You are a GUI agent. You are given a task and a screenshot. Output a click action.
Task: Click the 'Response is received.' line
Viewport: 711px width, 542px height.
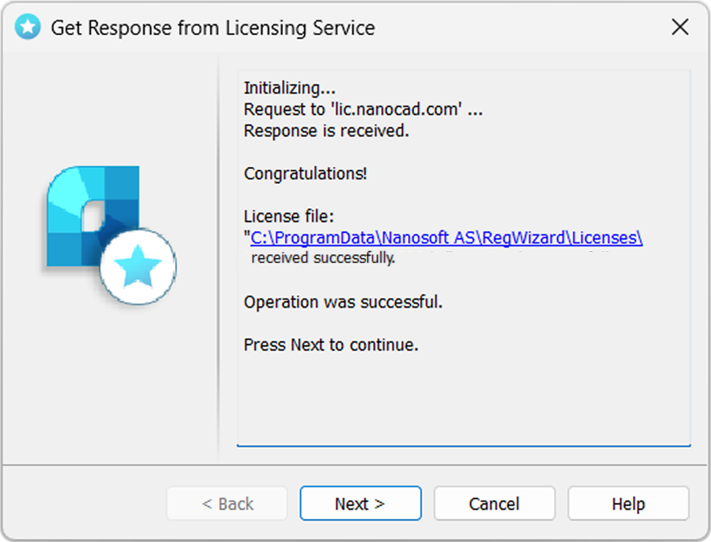click(326, 131)
